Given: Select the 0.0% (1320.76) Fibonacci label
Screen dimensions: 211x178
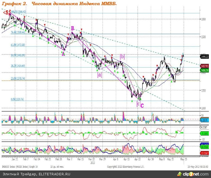Looking at the screenshot, I should point(17,99).
